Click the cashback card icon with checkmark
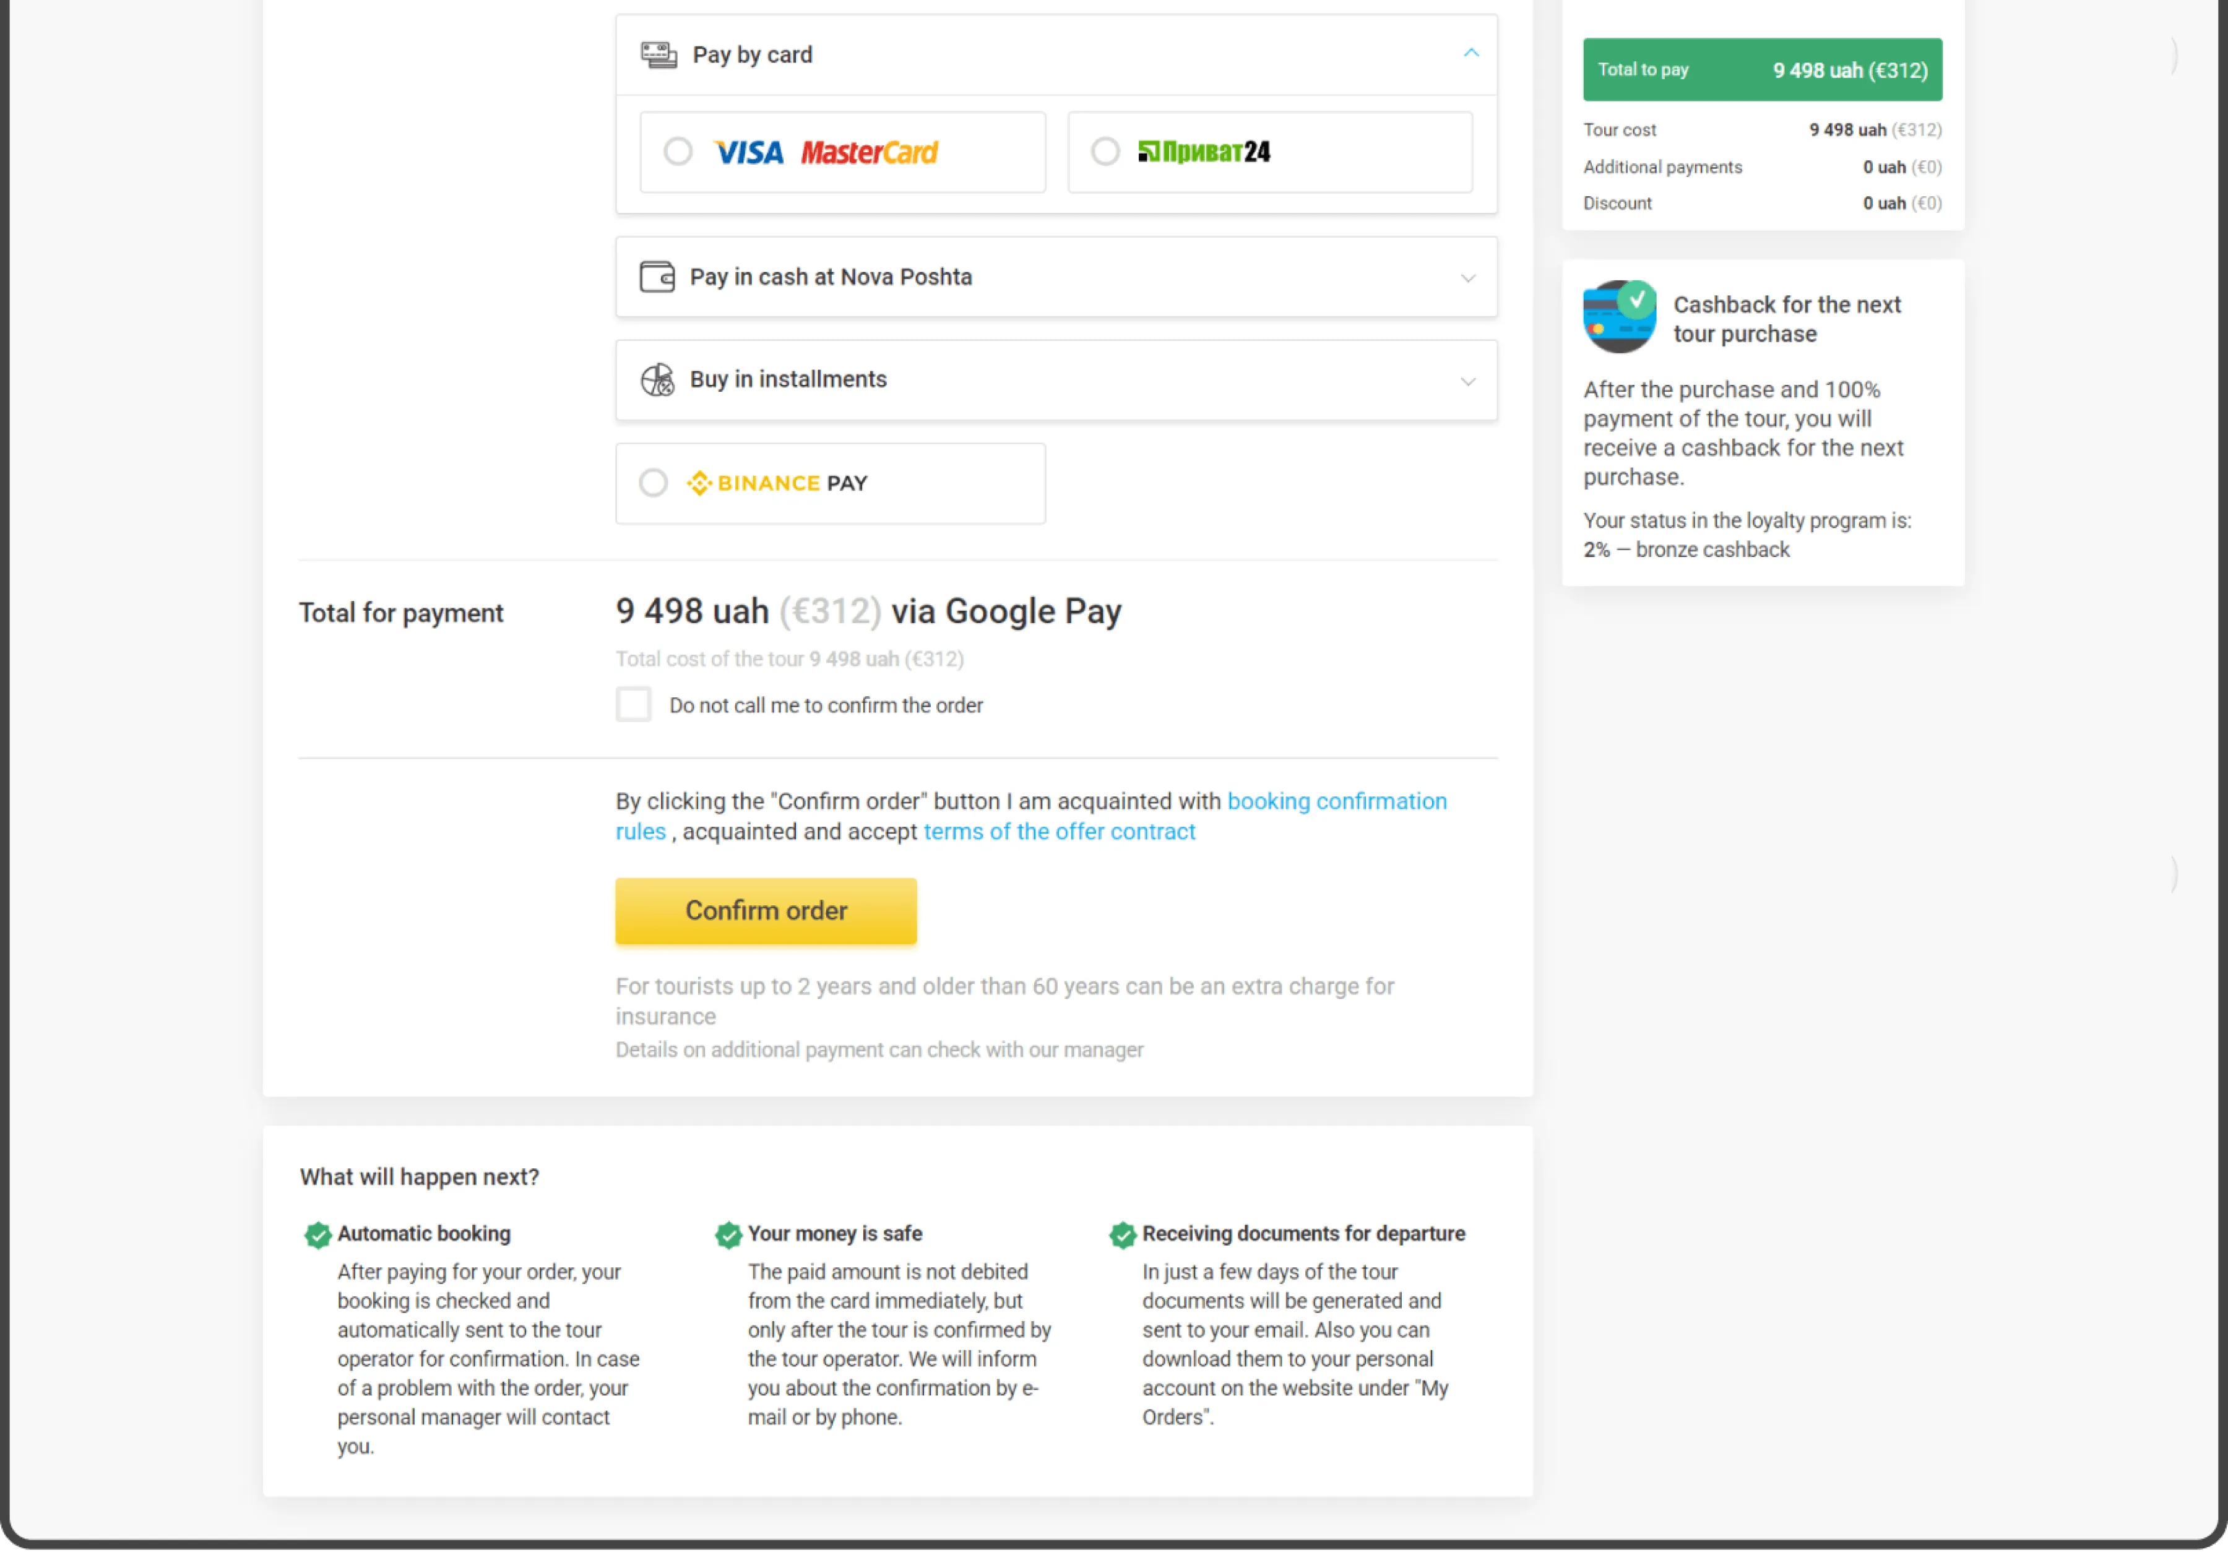This screenshot has width=2228, height=1552. click(1618, 317)
